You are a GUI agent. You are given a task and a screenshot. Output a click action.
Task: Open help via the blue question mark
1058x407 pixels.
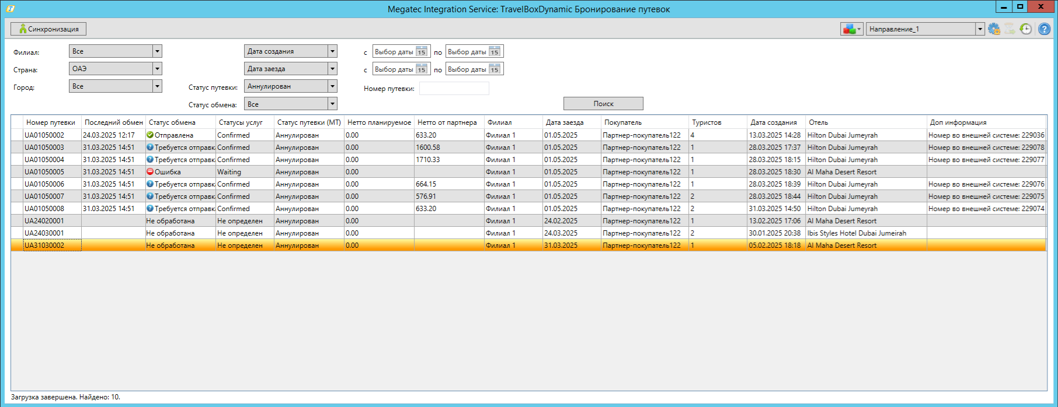click(x=1045, y=29)
